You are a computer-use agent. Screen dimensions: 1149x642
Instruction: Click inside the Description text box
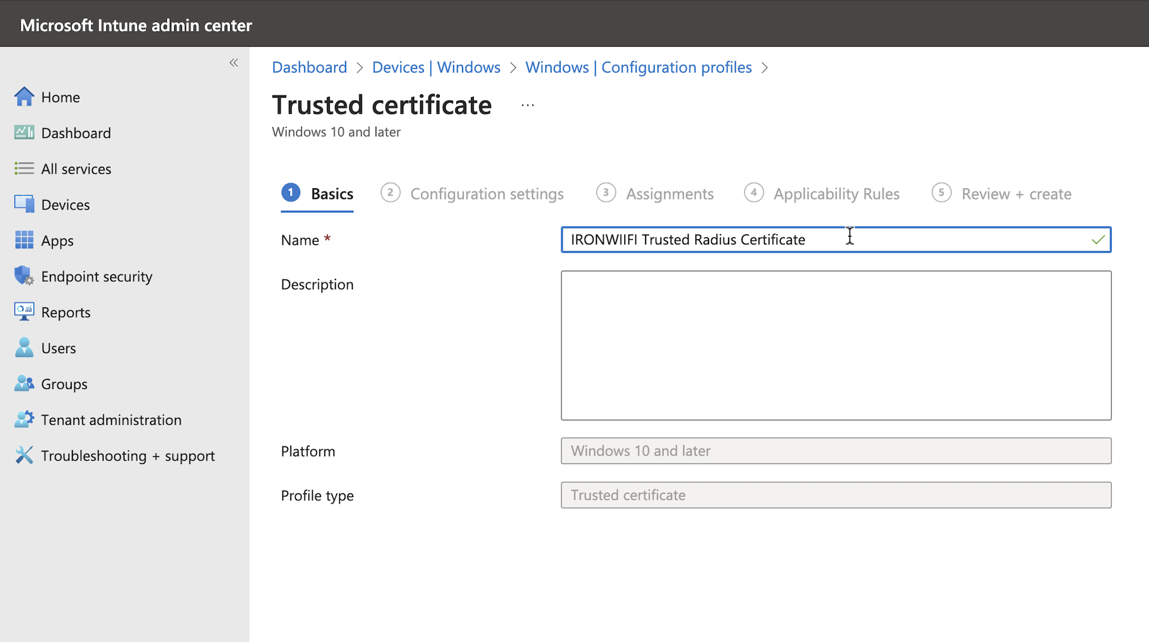(x=835, y=345)
